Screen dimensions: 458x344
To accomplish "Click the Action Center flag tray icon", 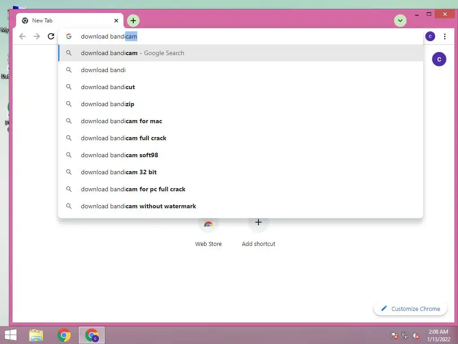I will click(x=394, y=335).
